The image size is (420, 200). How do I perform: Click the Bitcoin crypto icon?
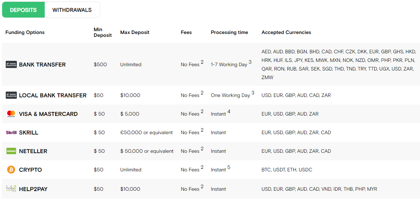[11, 170]
